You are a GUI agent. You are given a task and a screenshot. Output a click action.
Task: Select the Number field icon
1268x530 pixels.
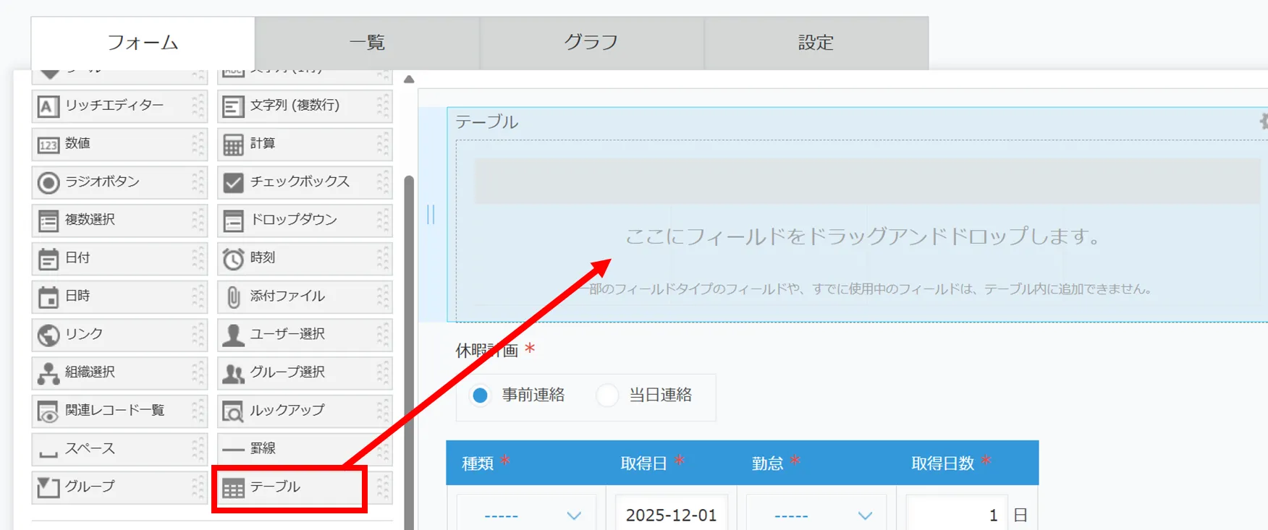[x=48, y=145]
